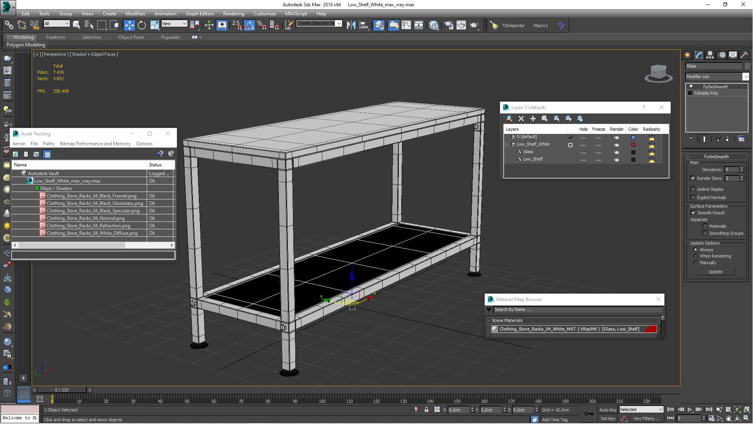Toggle the Smooth Result checkbox
753x424 pixels.
pos(693,213)
